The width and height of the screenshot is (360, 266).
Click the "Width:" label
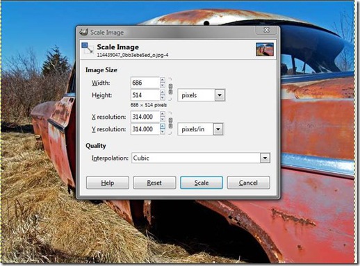pos(101,83)
